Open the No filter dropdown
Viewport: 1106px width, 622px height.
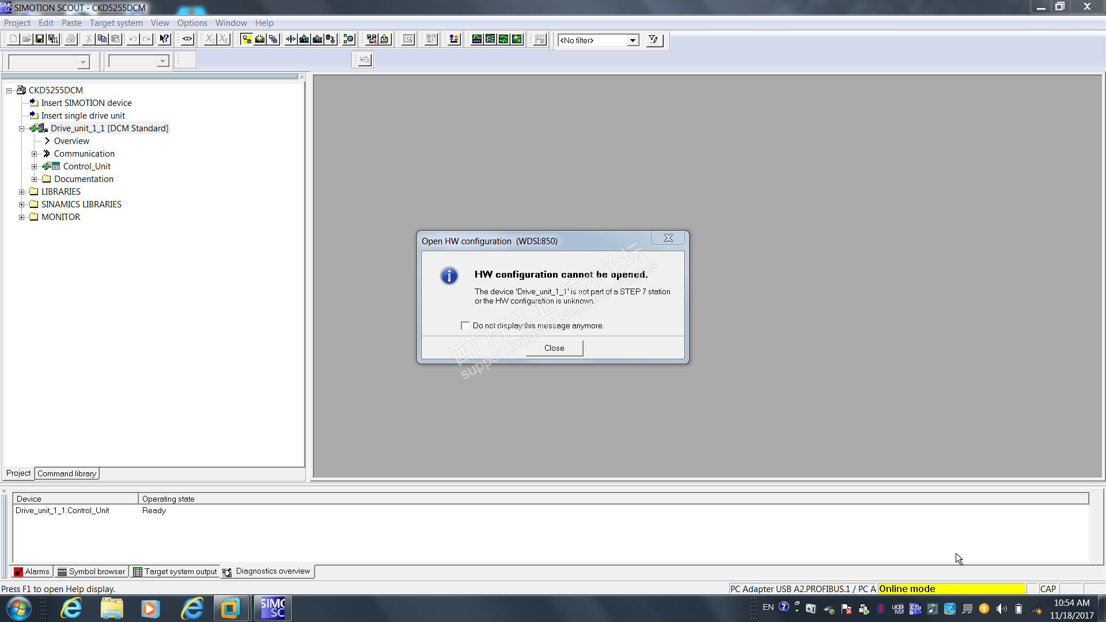point(632,40)
